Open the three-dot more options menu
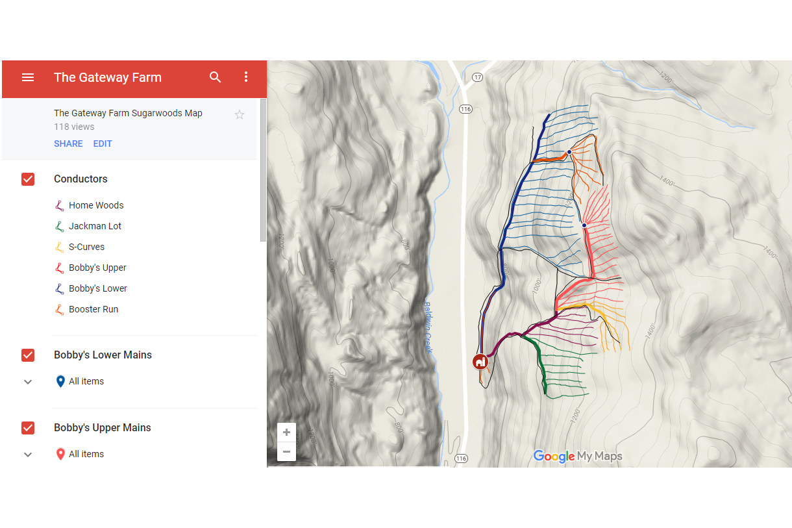Image resolution: width=792 pixels, height=528 pixels. [x=246, y=77]
